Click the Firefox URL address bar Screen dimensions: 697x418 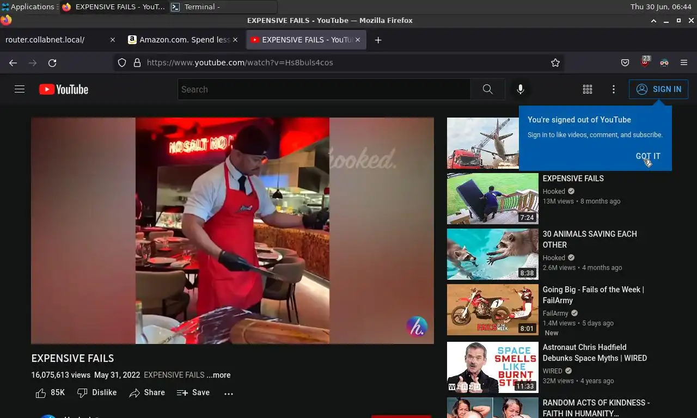[x=338, y=63]
